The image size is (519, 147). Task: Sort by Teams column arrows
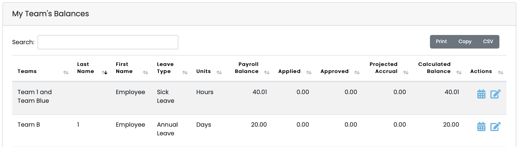(x=66, y=72)
